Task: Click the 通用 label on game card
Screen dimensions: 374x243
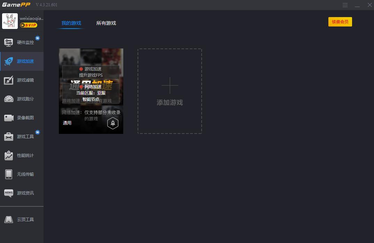Action: tap(67, 123)
